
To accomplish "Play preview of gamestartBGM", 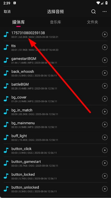I will pyautogui.click(x=105, y=60).
